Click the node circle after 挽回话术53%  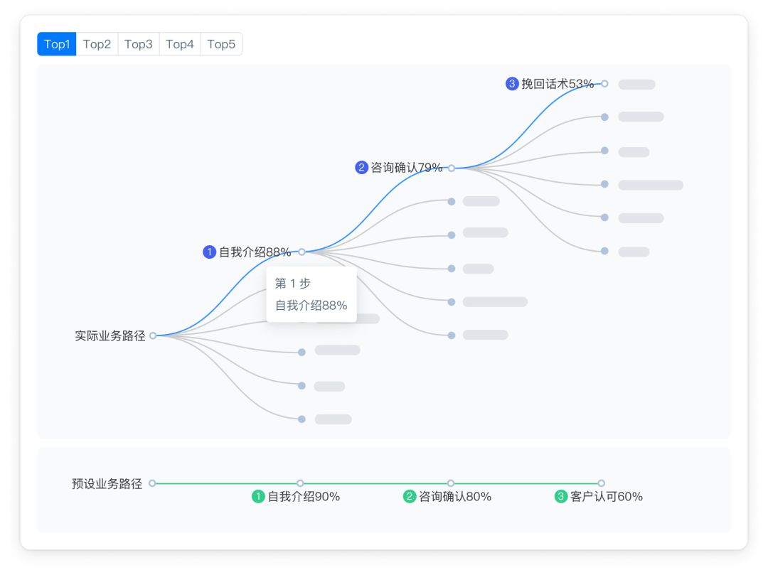click(605, 84)
